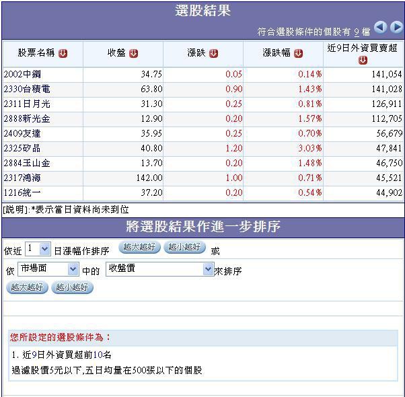Click foreign net buy 46,750
This screenshot has height=397, width=405.
pyautogui.click(x=390, y=163)
